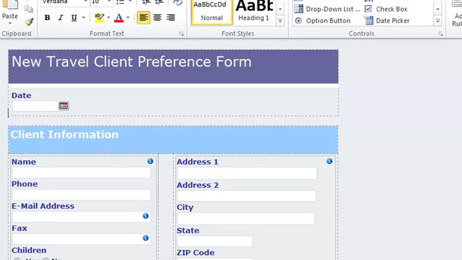
Task: Apply the Heading 1 style
Action: pyautogui.click(x=253, y=12)
